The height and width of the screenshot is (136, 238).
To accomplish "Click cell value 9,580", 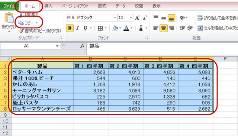I will (160, 90).
